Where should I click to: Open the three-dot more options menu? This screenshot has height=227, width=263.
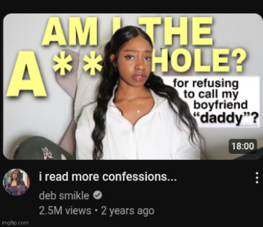click(x=257, y=178)
